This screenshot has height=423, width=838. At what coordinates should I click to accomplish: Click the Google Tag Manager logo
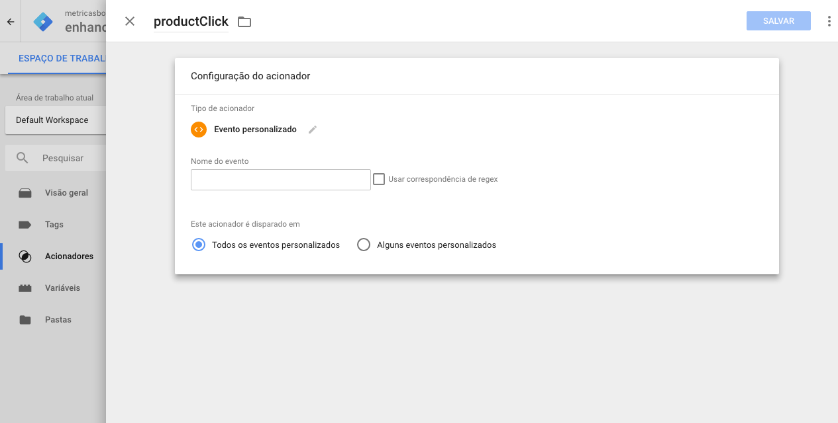pos(43,22)
